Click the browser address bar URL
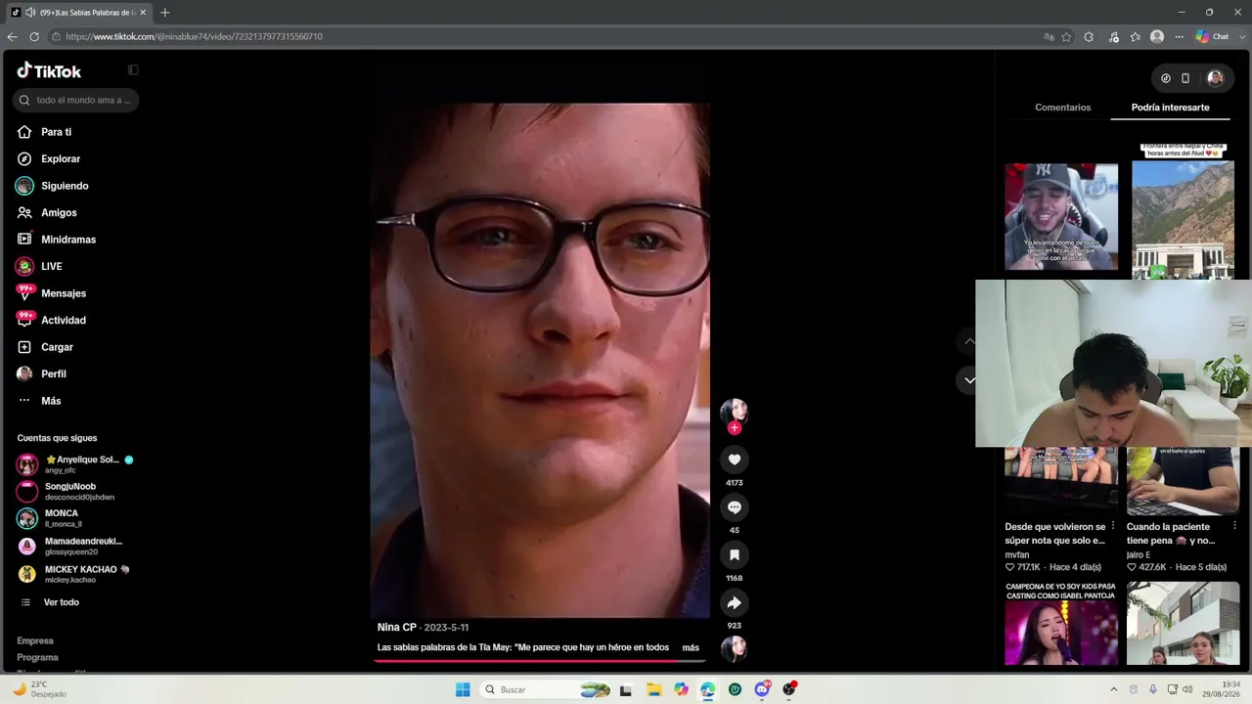Screen dimensions: 1252x704 click(194, 36)
